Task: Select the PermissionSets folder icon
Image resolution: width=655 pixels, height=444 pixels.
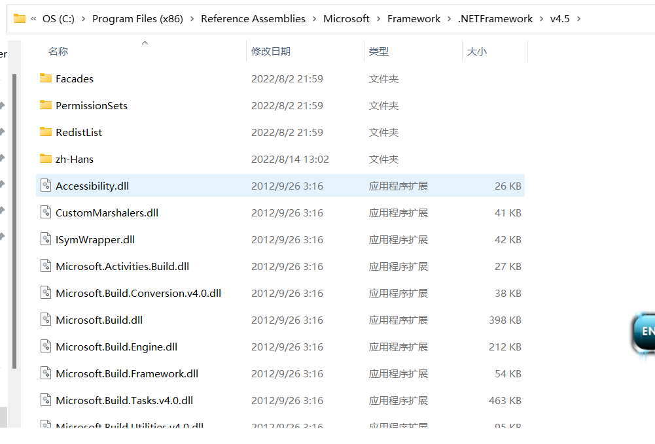Action: pos(46,105)
